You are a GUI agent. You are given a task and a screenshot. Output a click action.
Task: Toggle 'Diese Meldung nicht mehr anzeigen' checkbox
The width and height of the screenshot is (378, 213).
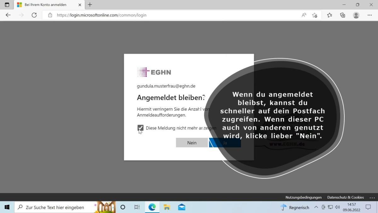tap(140, 128)
